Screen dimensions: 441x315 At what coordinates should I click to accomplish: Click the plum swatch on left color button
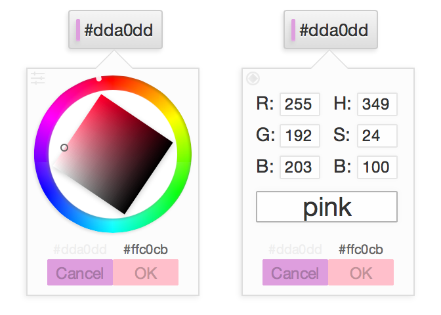click(78, 30)
